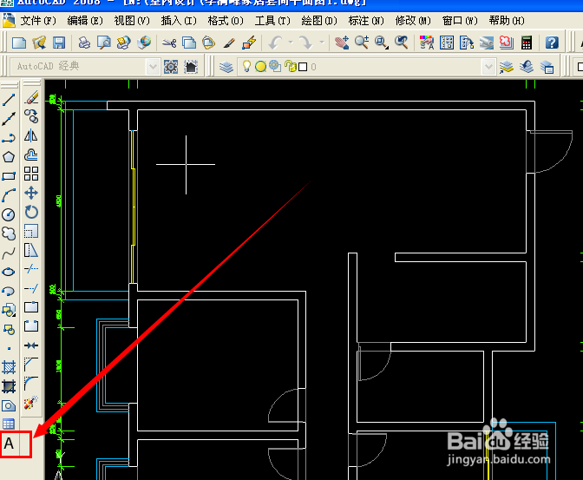
Task: Select the Mirror modify tool
Action: pyautogui.click(x=31, y=135)
